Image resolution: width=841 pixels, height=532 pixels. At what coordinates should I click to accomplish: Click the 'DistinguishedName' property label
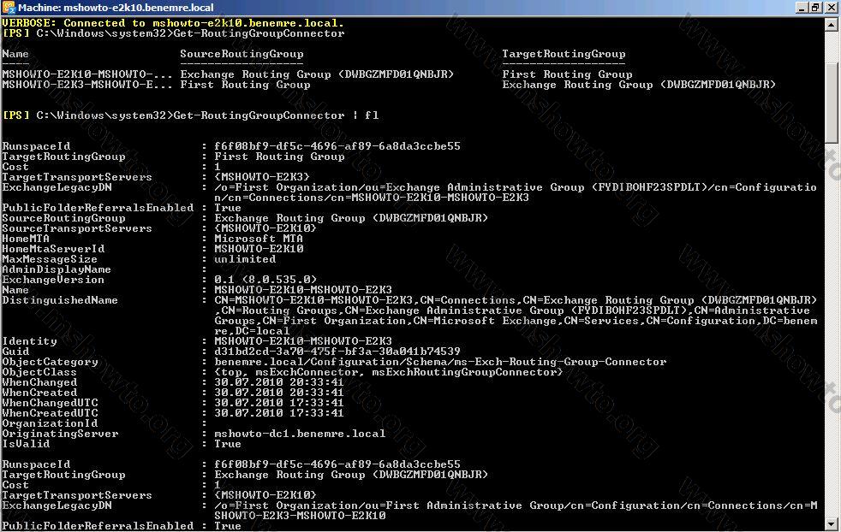60,300
